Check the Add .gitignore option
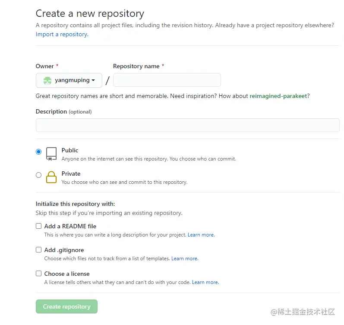 pyautogui.click(x=39, y=249)
